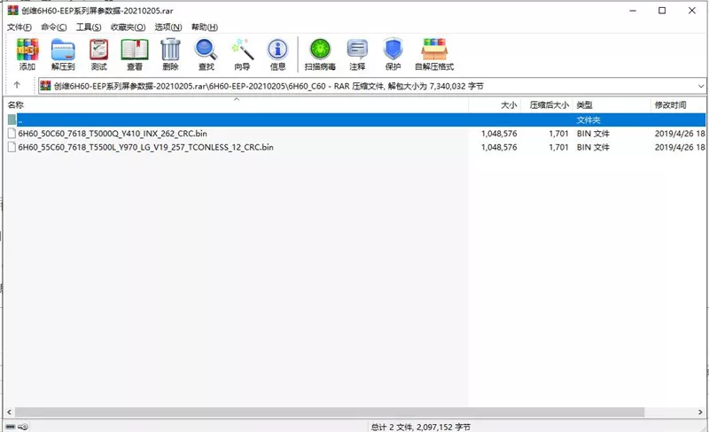Click packed size 1,701 of 6H60_55C60 row
The image size is (709, 432).
coord(558,147)
